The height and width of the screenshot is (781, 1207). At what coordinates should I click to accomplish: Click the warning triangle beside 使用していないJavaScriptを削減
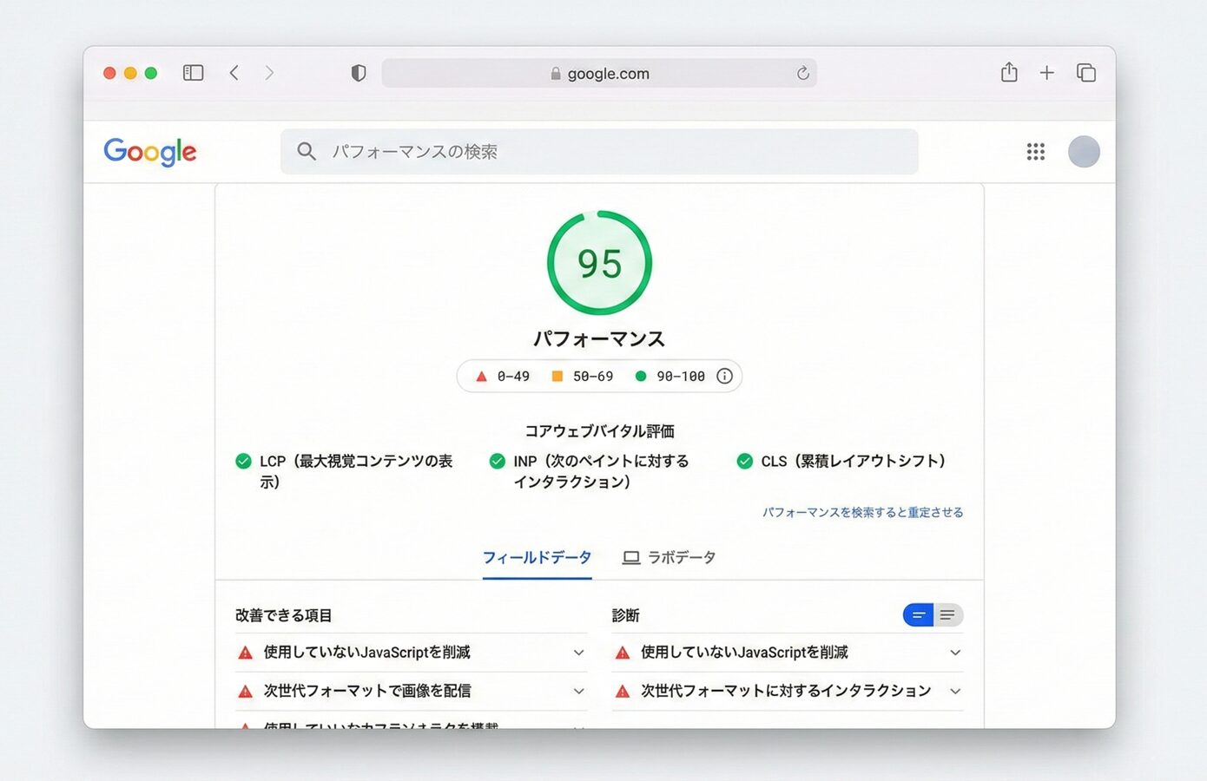(243, 653)
